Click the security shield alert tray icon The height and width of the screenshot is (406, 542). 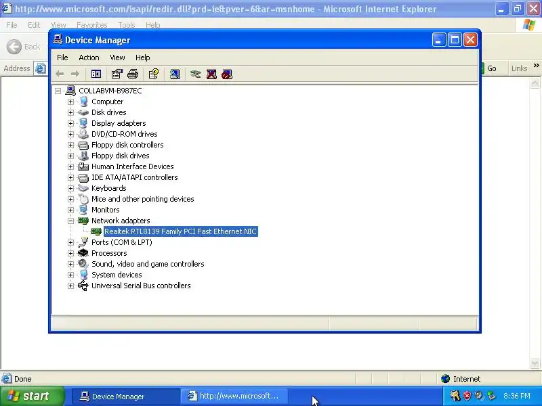click(x=467, y=396)
